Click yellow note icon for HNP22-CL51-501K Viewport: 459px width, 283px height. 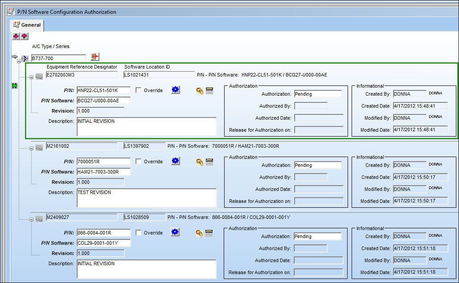click(x=209, y=90)
